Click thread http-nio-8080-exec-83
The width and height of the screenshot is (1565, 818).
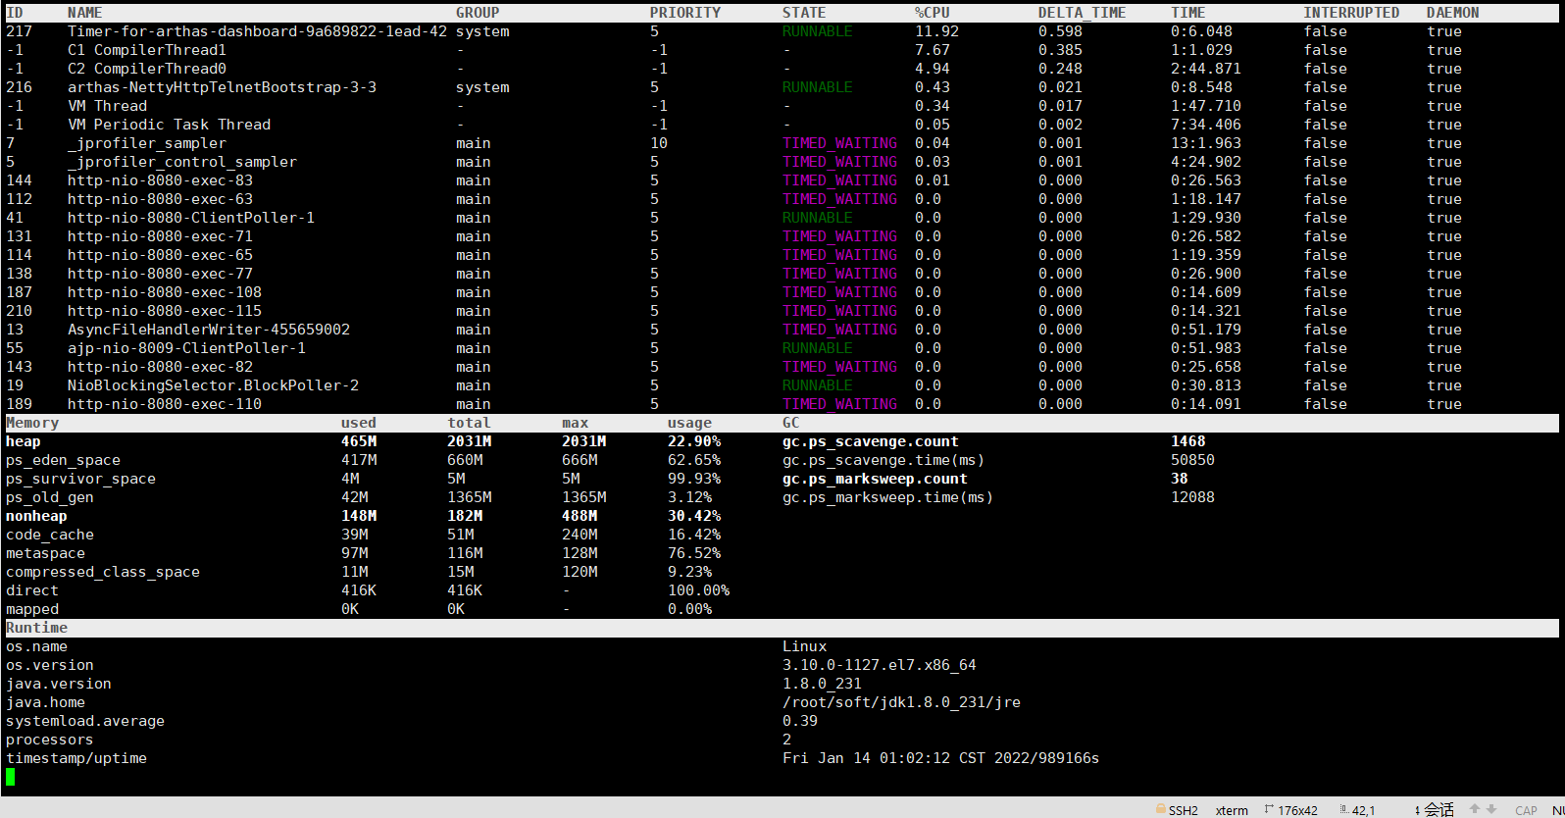[x=160, y=180]
